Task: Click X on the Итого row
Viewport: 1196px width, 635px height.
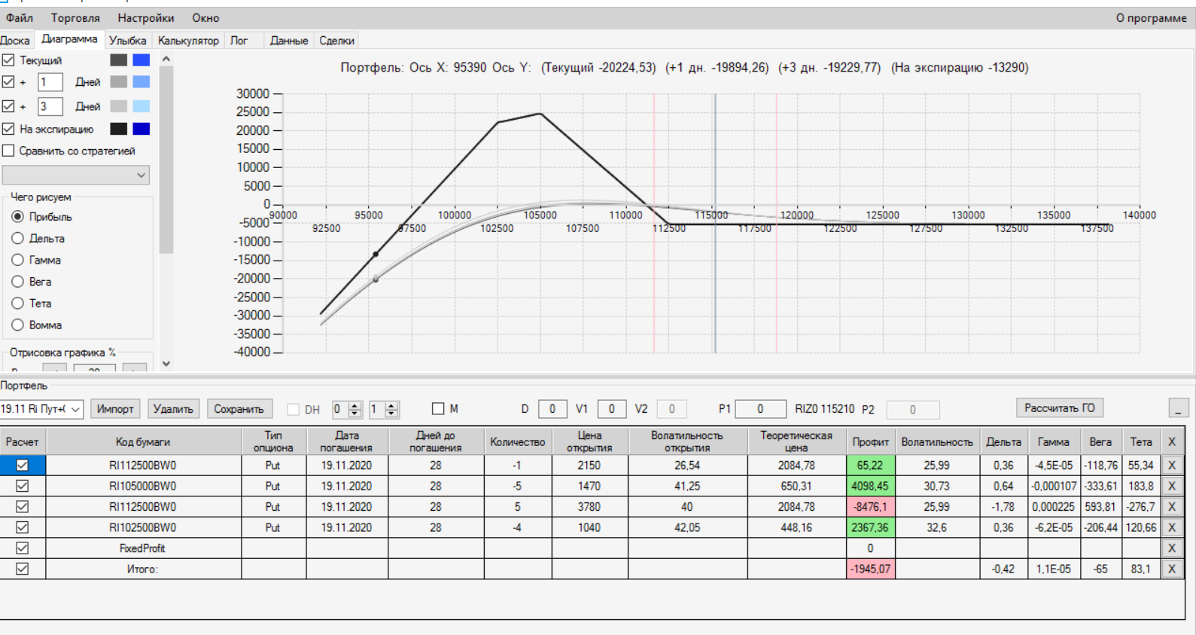Action: click(x=1172, y=569)
